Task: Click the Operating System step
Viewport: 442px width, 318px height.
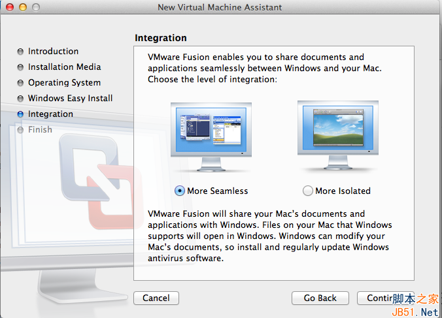Action: (64, 83)
